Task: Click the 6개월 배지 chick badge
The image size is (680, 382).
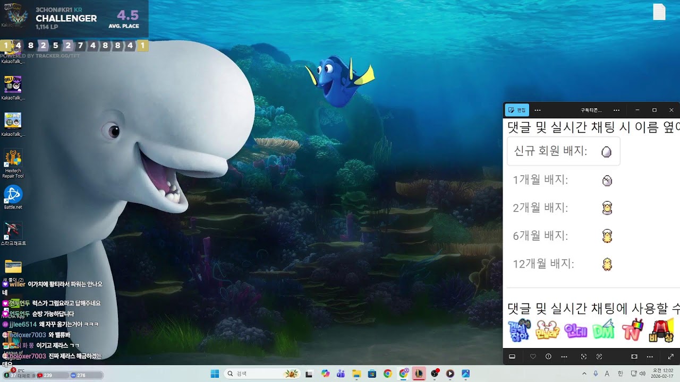Action: 607,236
